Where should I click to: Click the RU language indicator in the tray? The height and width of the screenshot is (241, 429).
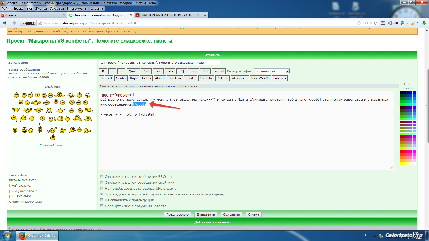point(367,235)
